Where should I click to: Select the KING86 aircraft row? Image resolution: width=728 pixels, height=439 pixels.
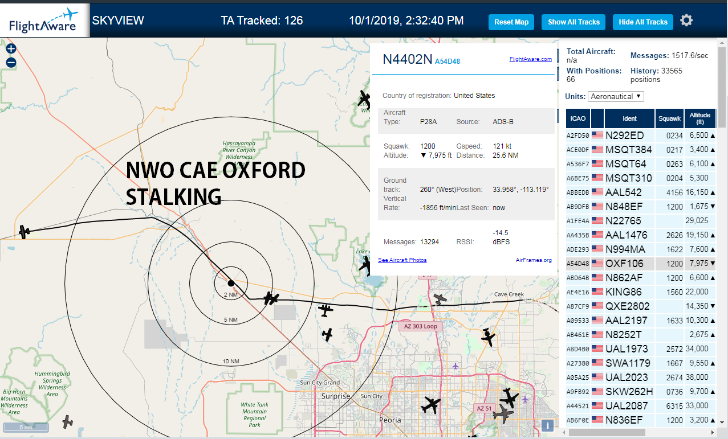tap(641, 292)
